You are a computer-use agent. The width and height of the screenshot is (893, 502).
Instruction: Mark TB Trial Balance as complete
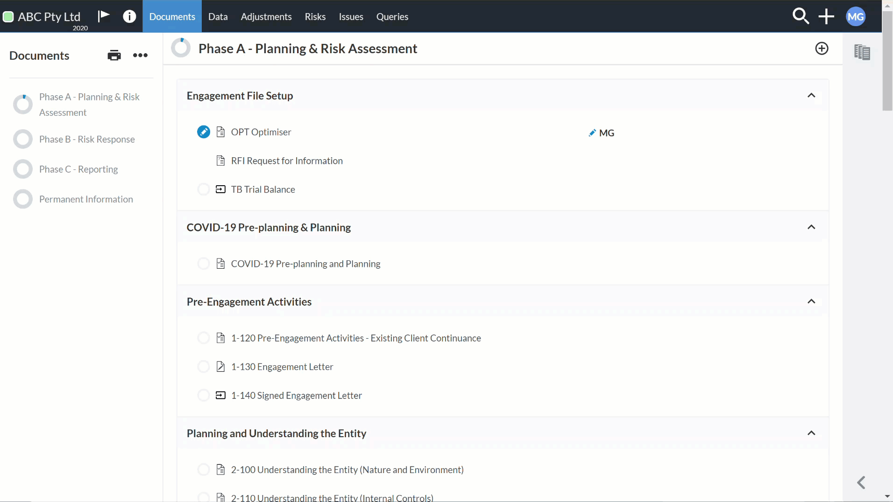(x=204, y=189)
